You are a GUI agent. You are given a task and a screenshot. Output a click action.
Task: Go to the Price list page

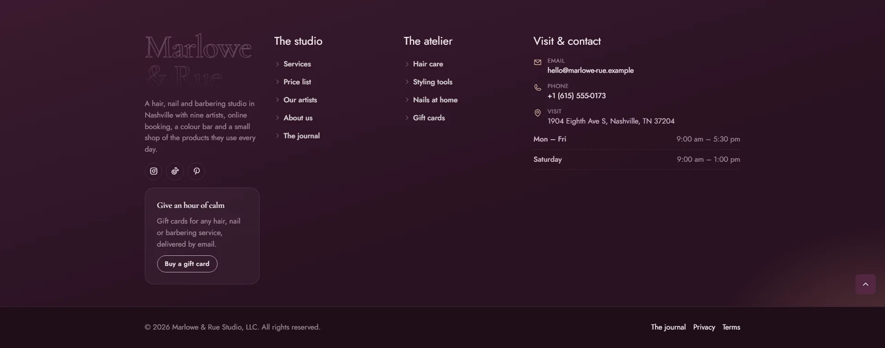click(297, 82)
